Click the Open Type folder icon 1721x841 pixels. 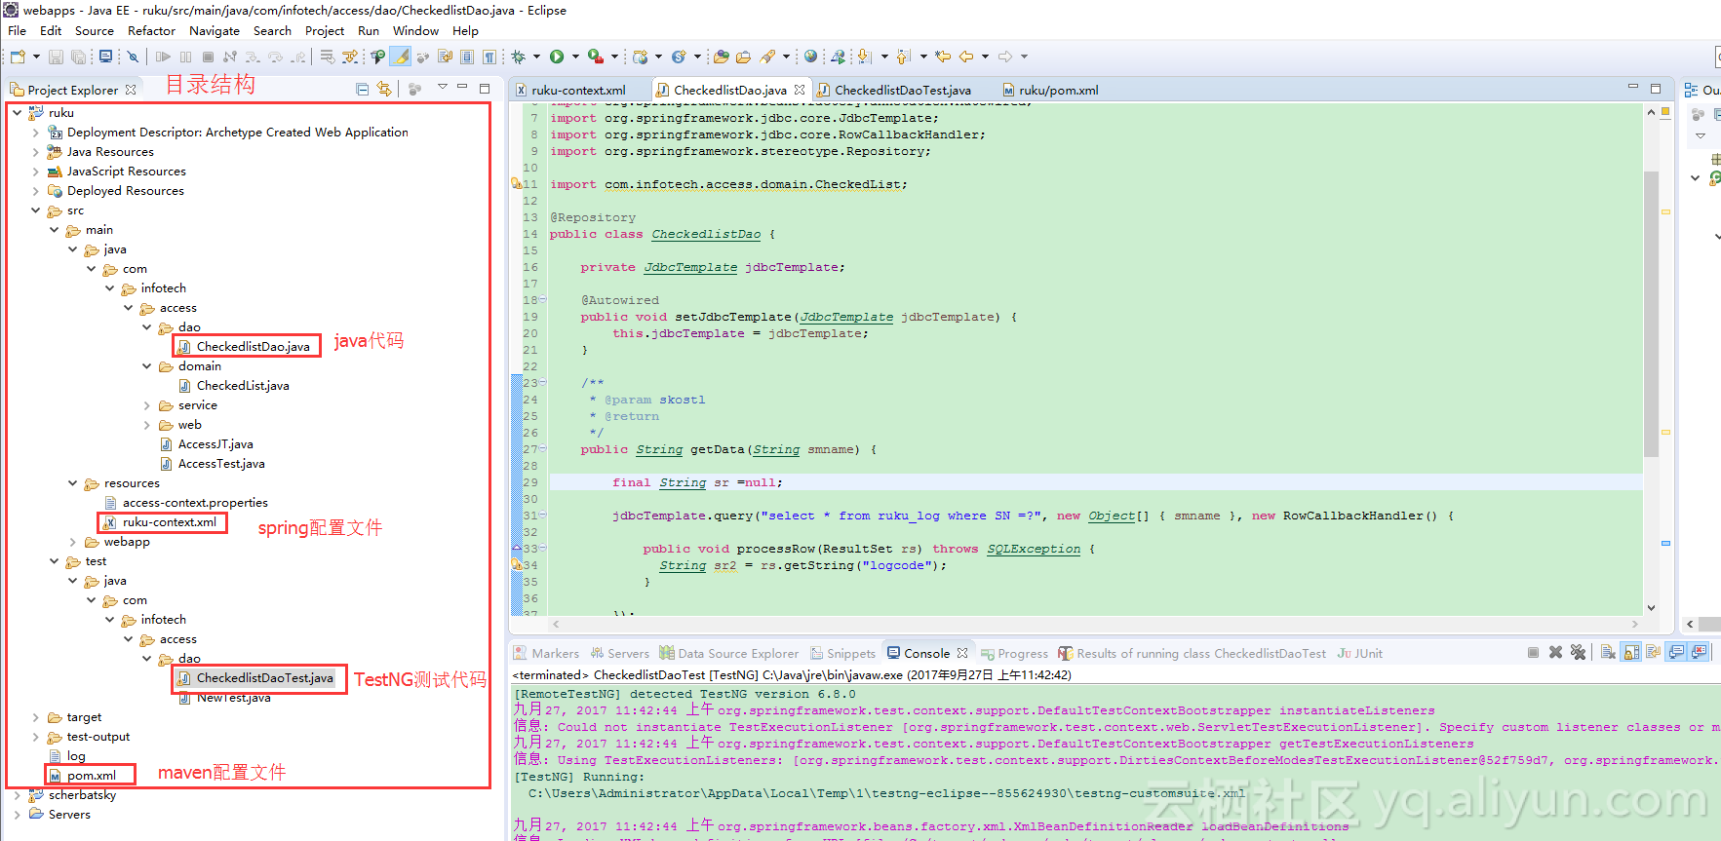[x=721, y=57]
